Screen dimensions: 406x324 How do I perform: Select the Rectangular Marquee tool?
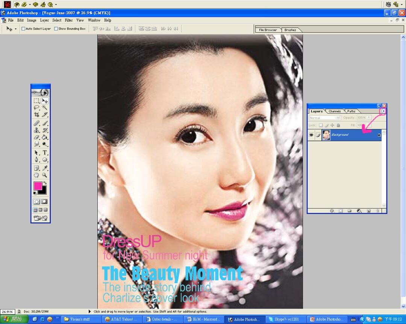tap(36, 101)
